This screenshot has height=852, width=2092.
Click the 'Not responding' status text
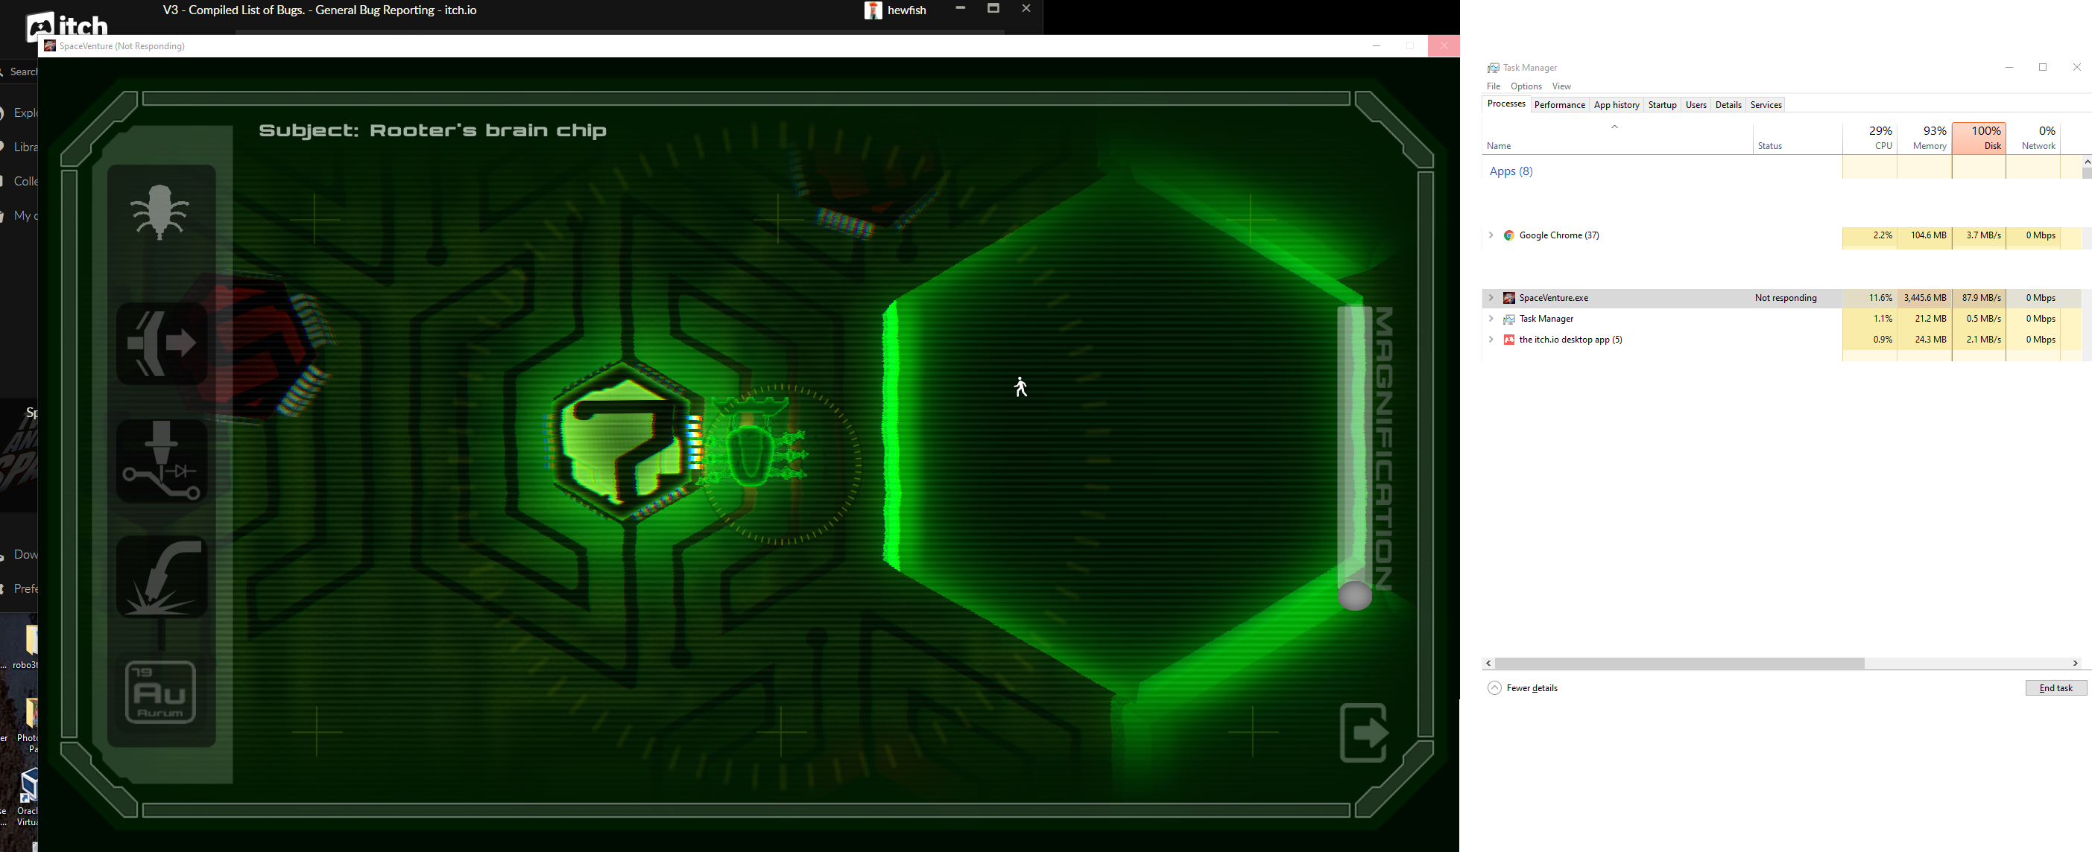(x=1785, y=298)
